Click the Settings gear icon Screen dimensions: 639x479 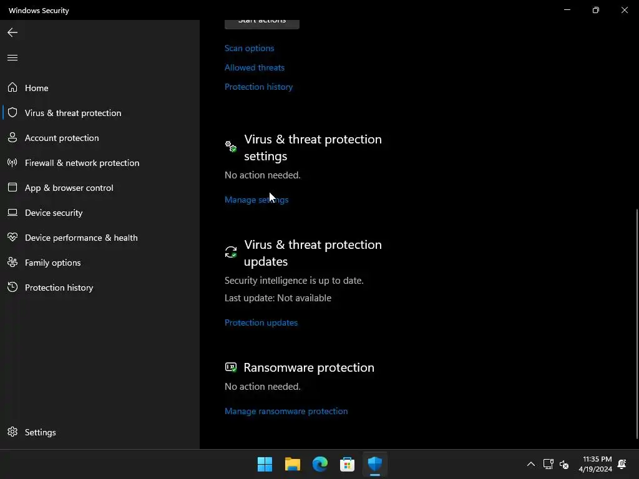tap(12, 432)
